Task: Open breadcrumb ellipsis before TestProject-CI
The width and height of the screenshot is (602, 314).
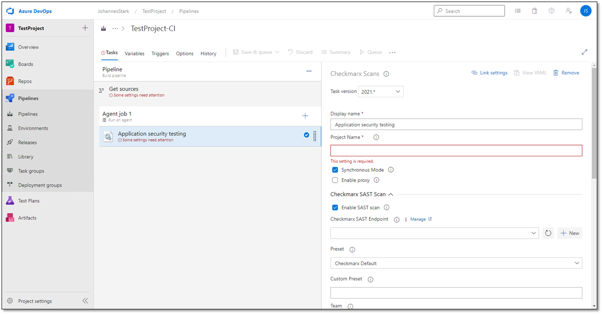Action: 115,28
